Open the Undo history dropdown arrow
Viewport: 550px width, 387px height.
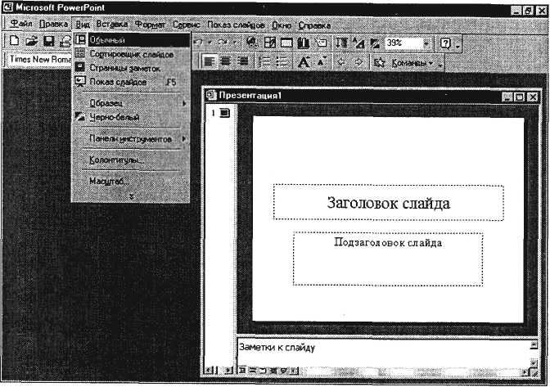click(210, 43)
